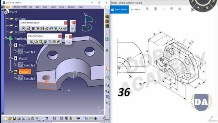Screen dimensions: 218x123
Task: Expand the Sketch.1 tree node
Action: tap(15, 52)
